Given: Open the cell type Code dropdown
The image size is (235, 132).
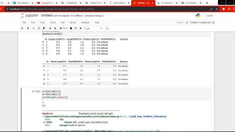Looking at the screenshot, I should pyautogui.click(x=93, y=29).
